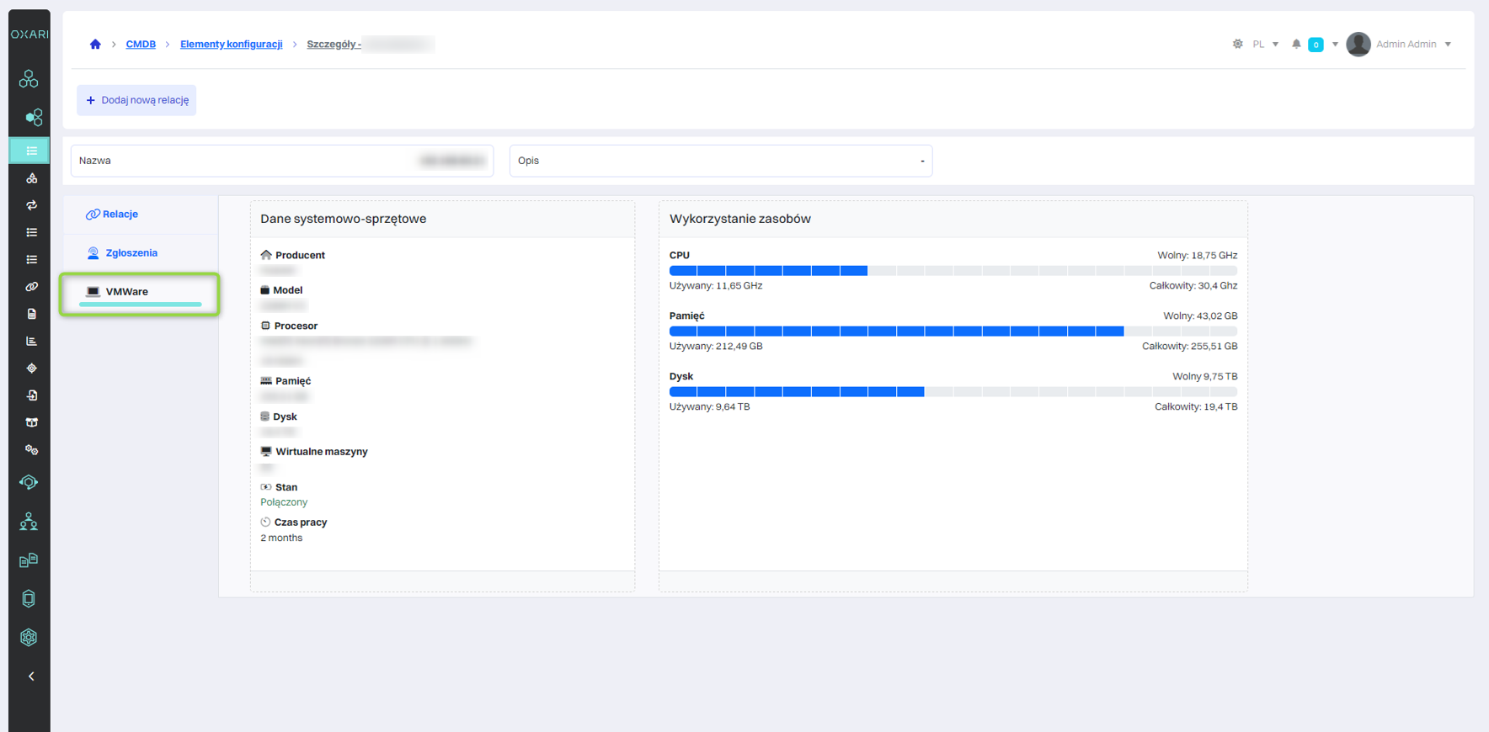1489x732 pixels.
Task: Click the Pamięć usage progress bar
Action: click(x=953, y=332)
